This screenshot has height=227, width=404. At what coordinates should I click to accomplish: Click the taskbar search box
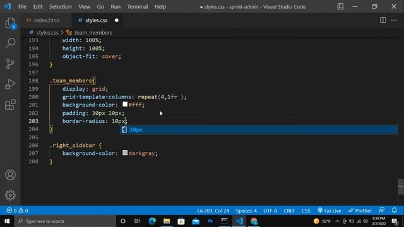click(x=65, y=221)
